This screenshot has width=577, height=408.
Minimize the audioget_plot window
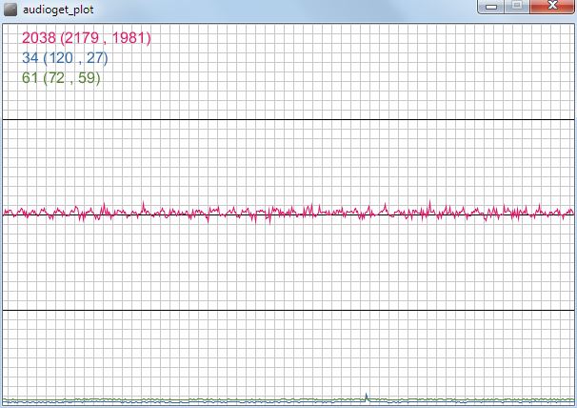(x=491, y=7)
